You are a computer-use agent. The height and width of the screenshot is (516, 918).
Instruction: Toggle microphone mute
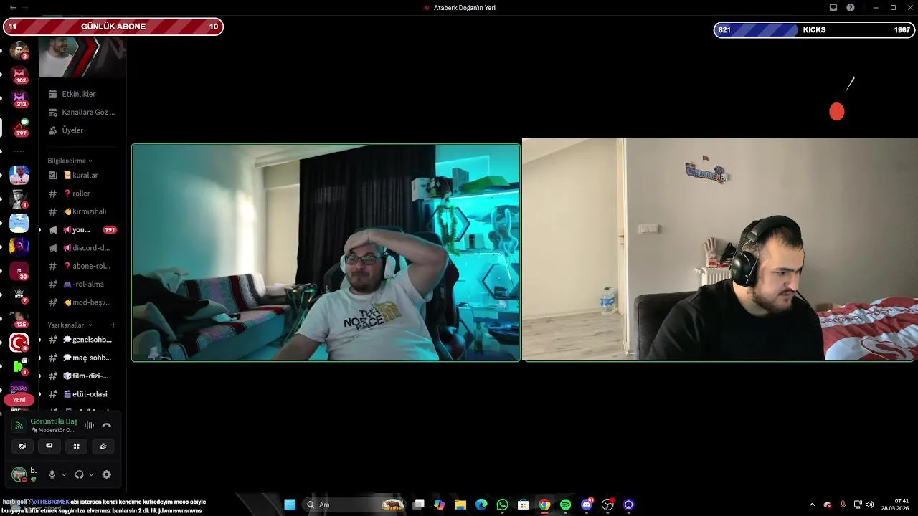52,474
